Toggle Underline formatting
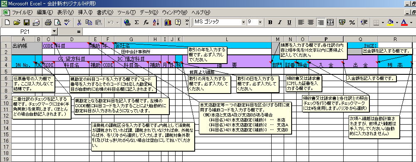The image size is (416, 162). pyautogui.click(x=289, y=22)
